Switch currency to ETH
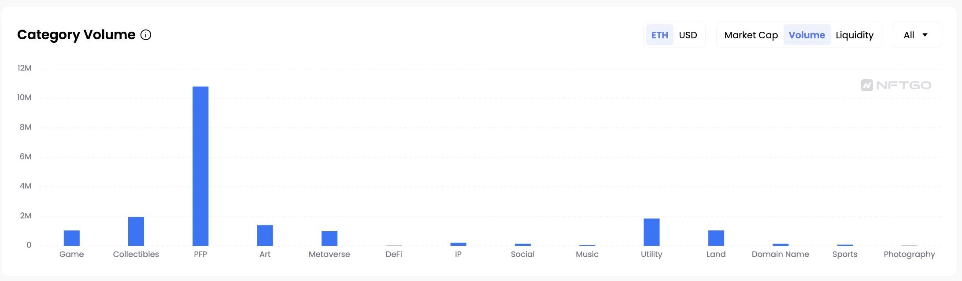The height and width of the screenshot is (281, 962). (x=659, y=35)
